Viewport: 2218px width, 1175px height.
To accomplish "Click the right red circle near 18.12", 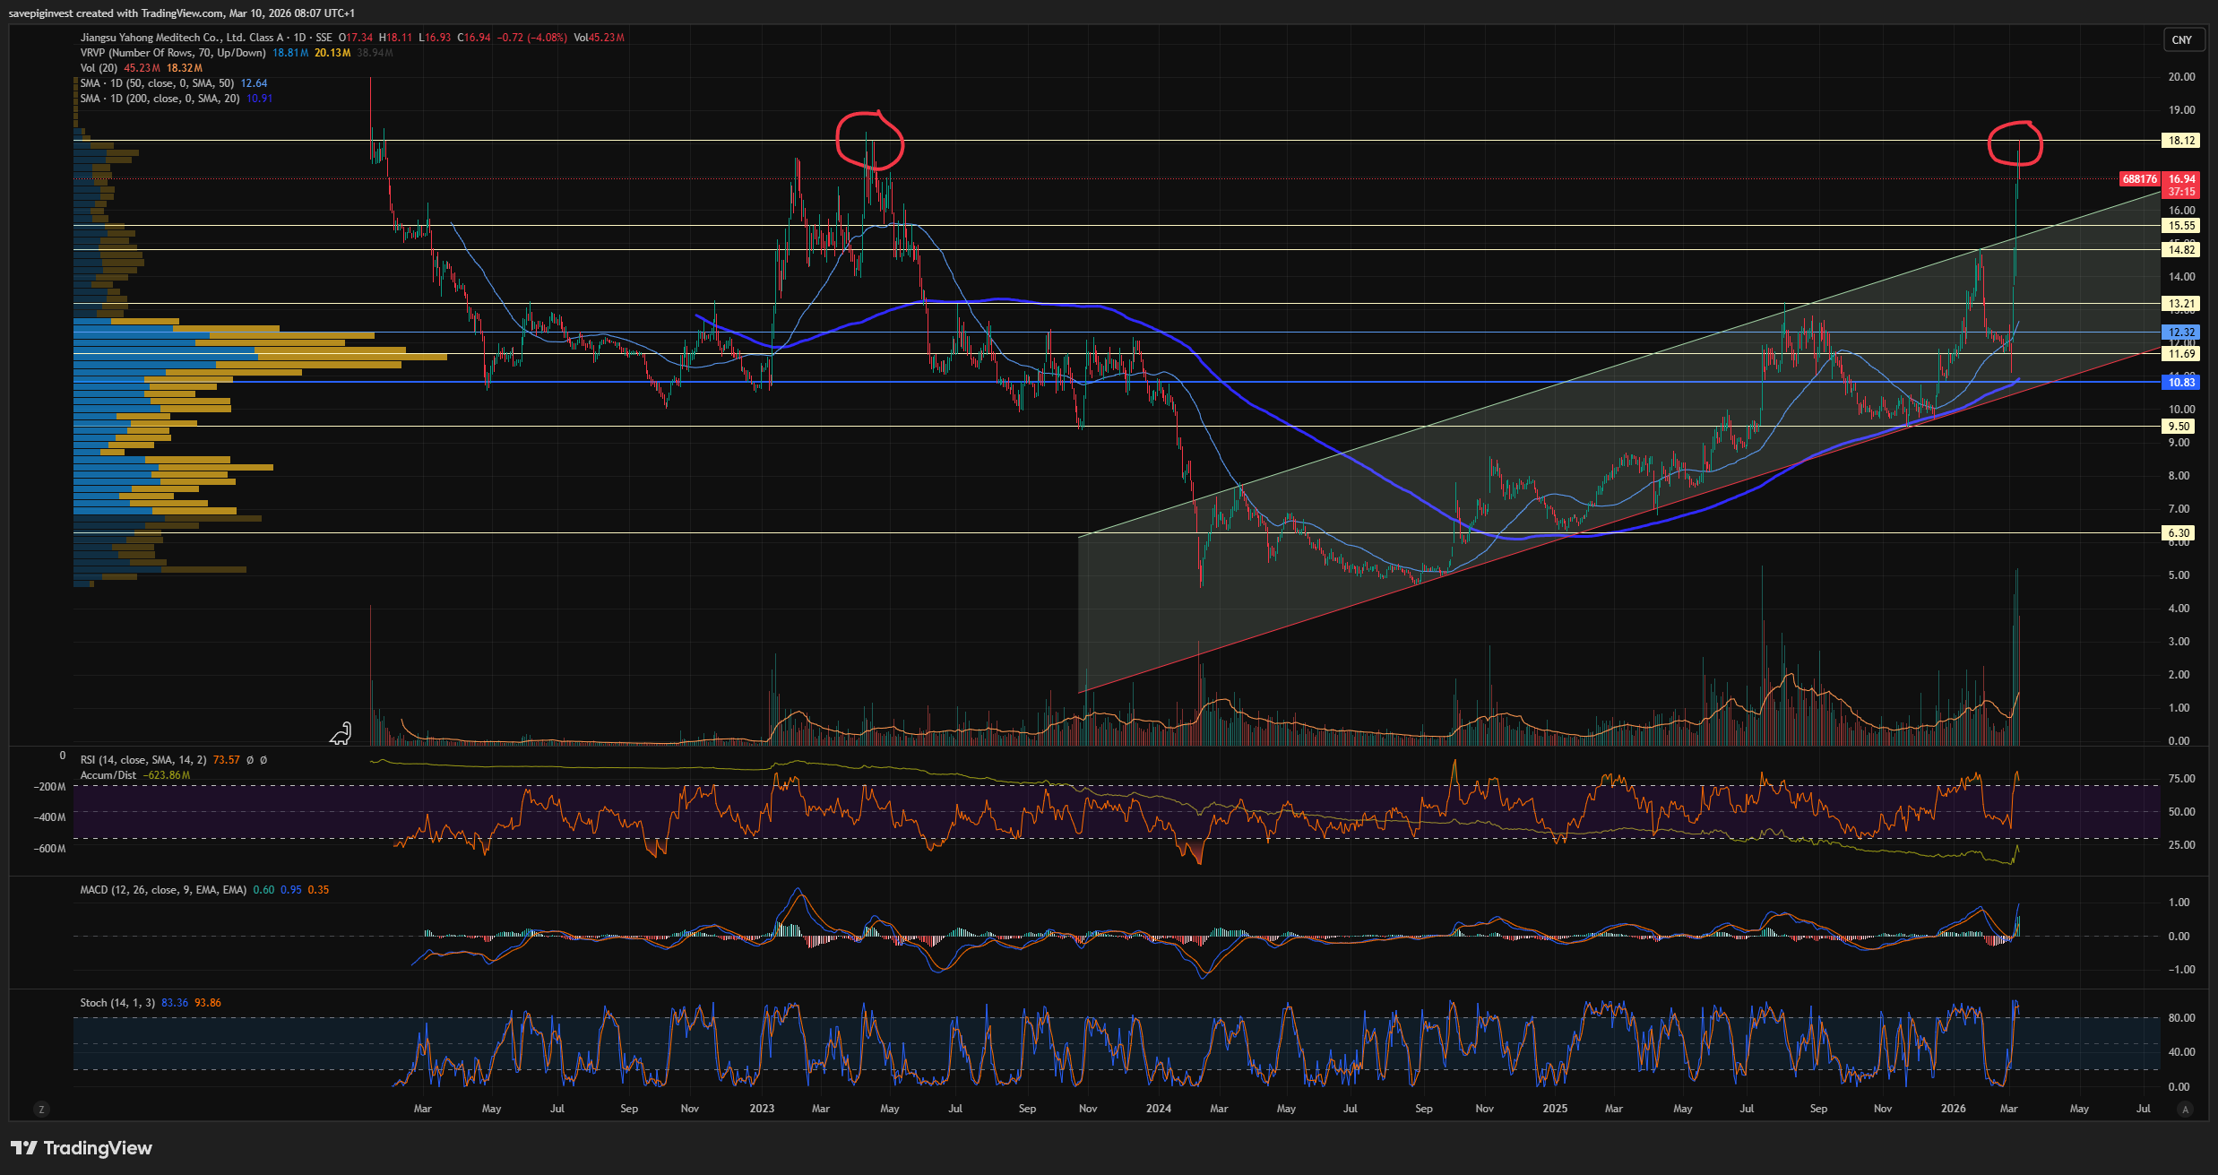I will (2015, 144).
